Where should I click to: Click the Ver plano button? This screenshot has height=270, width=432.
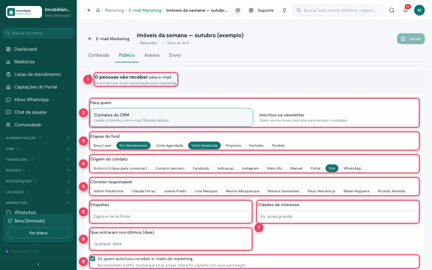[38, 233]
